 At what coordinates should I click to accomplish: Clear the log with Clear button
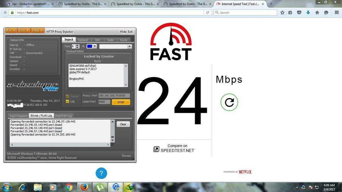click(123, 124)
